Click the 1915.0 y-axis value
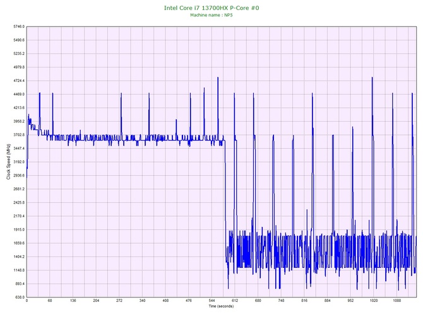The image size is (423, 317). pos(19,230)
